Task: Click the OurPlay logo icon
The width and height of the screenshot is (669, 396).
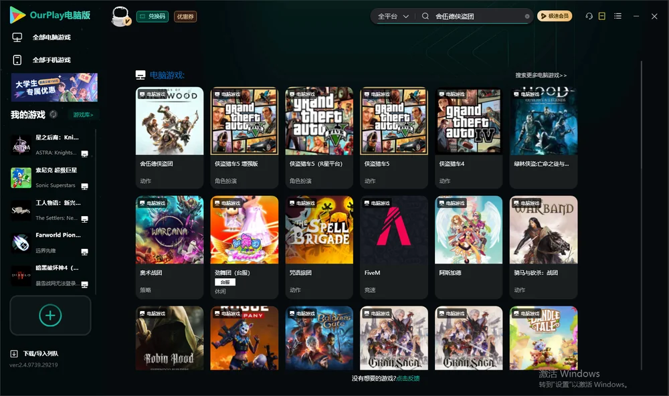Action: (x=17, y=15)
